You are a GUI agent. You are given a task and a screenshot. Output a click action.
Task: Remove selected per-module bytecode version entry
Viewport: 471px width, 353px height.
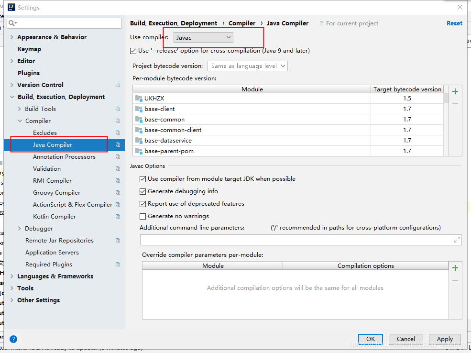coord(455,104)
